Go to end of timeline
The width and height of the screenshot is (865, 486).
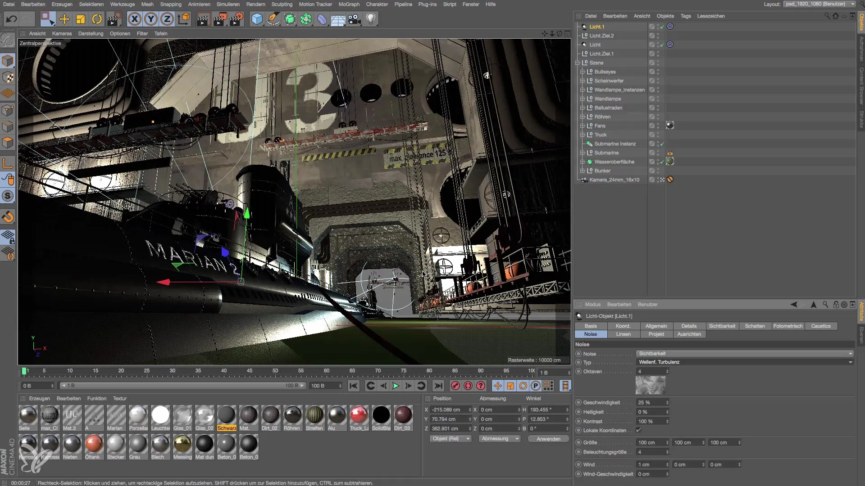pos(438,386)
